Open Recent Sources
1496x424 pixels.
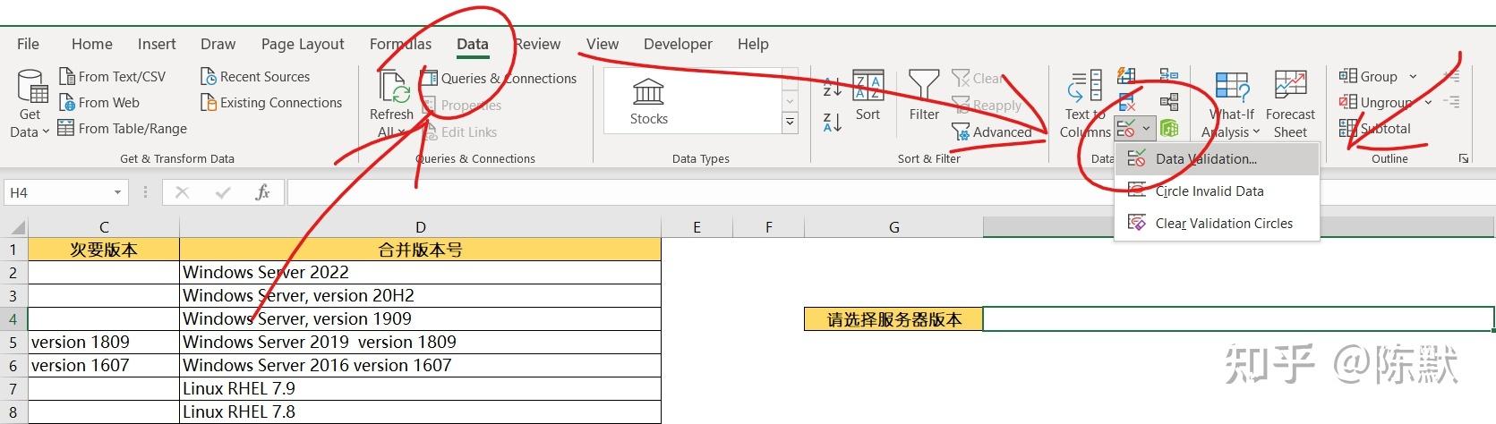coord(255,77)
